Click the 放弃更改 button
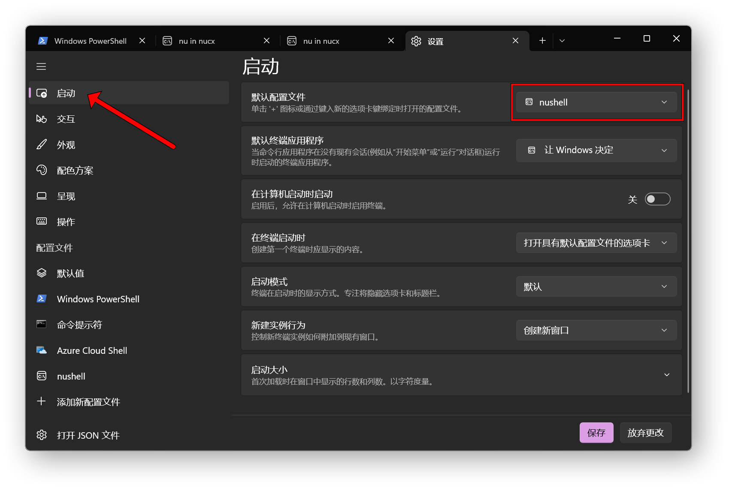 [646, 433]
